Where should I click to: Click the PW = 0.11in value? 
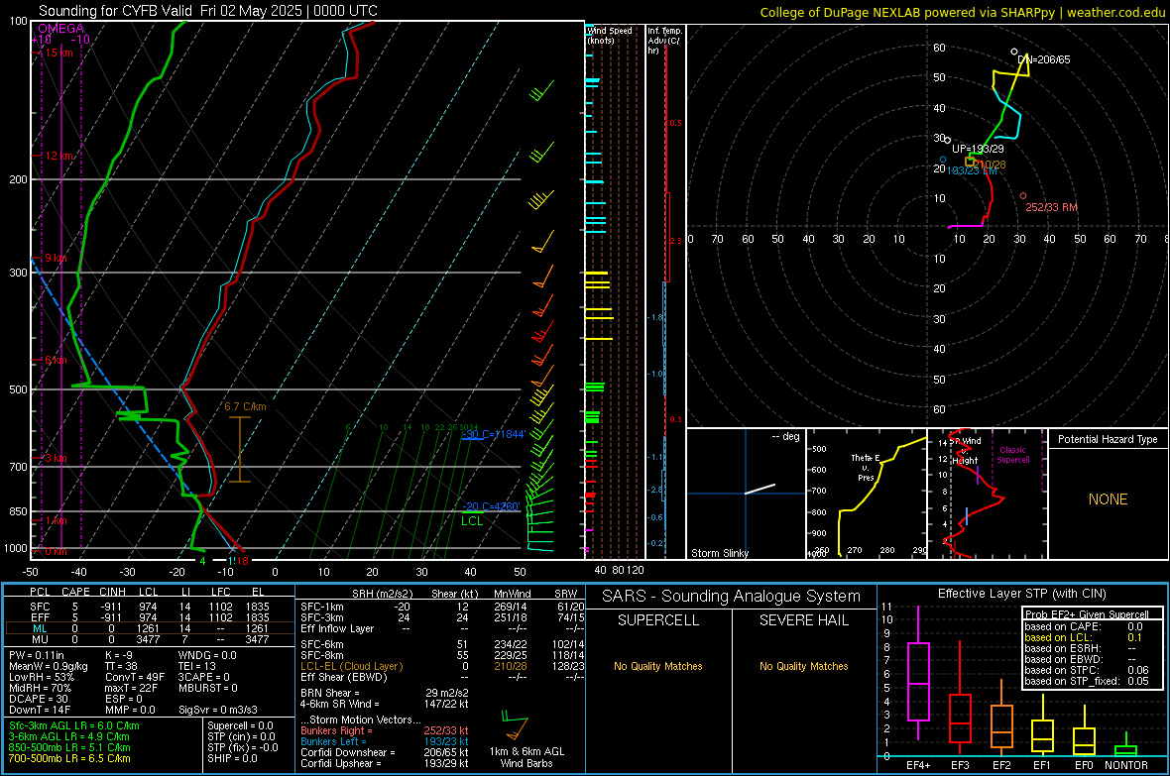(x=37, y=655)
